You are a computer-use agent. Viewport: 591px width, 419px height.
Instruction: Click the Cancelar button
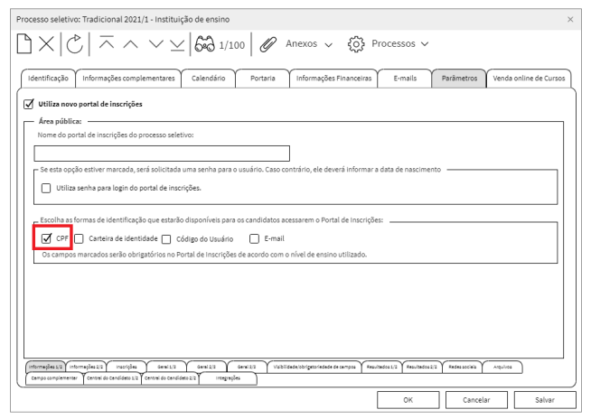click(x=476, y=400)
